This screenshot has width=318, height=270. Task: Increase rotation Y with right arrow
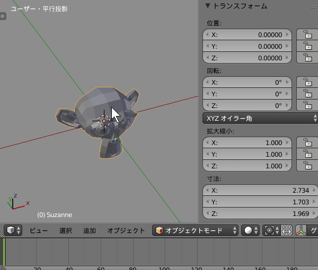point(287,94)
